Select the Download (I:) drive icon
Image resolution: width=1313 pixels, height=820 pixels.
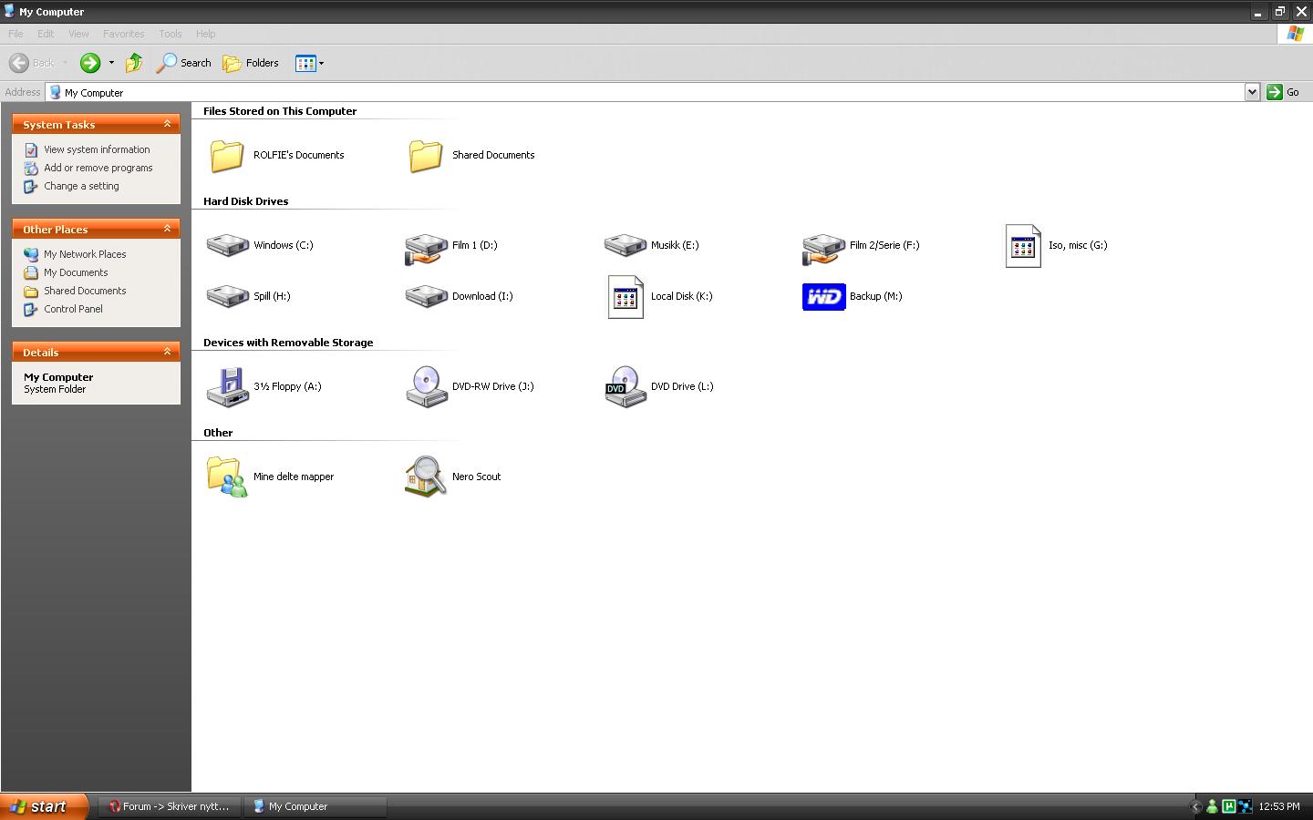[426, 296]
